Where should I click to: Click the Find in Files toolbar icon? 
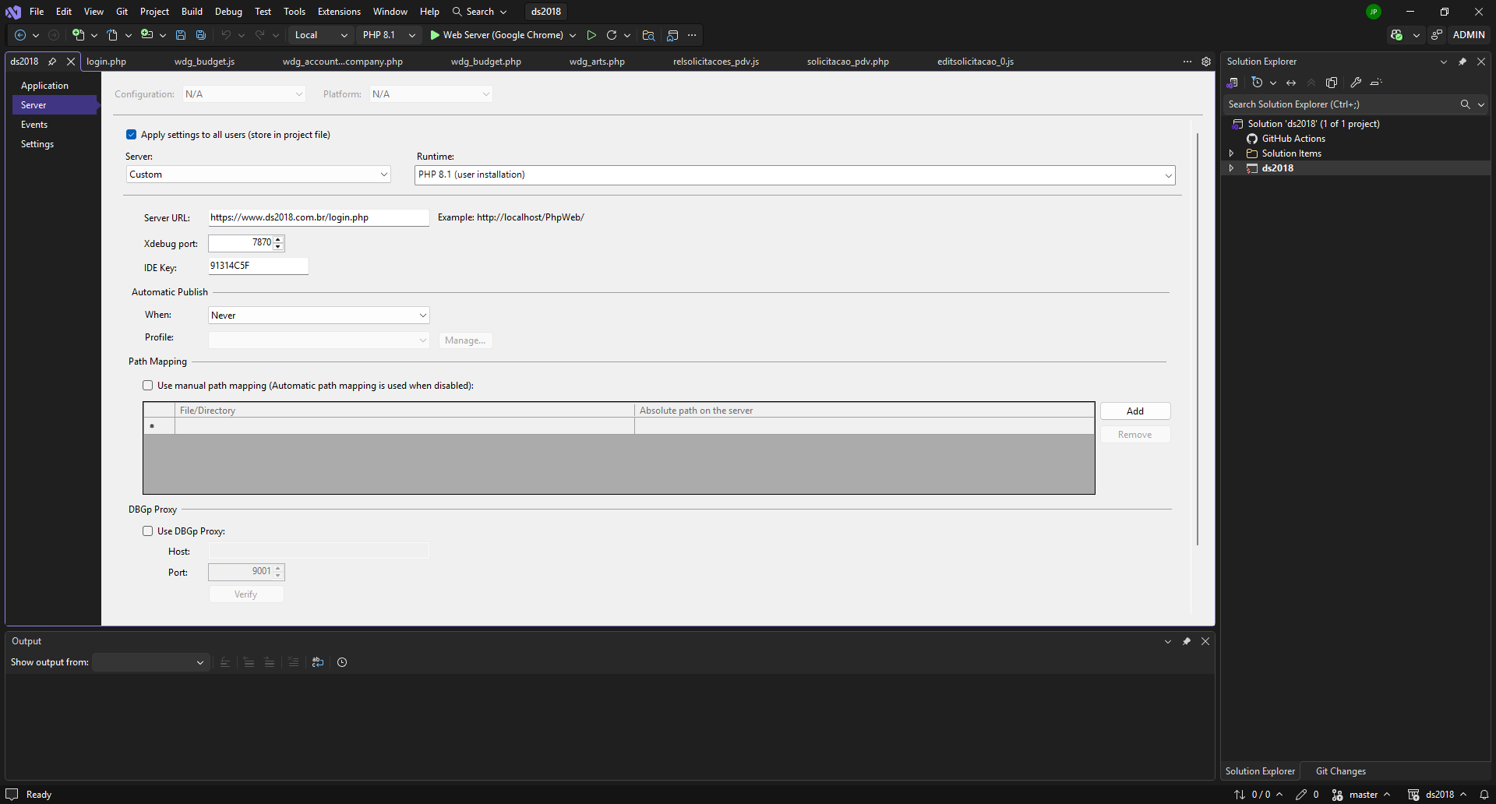coord(647,35)
